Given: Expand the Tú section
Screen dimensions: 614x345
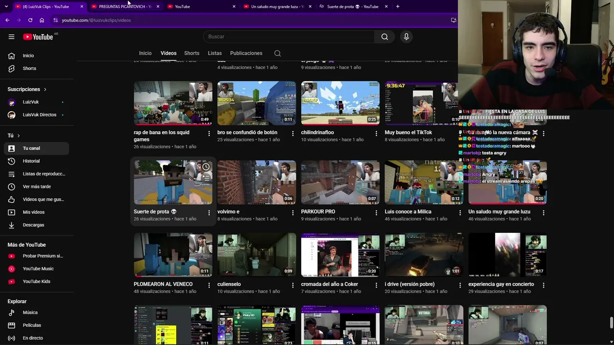Looking at the screenshot, I should pos(13,136).
